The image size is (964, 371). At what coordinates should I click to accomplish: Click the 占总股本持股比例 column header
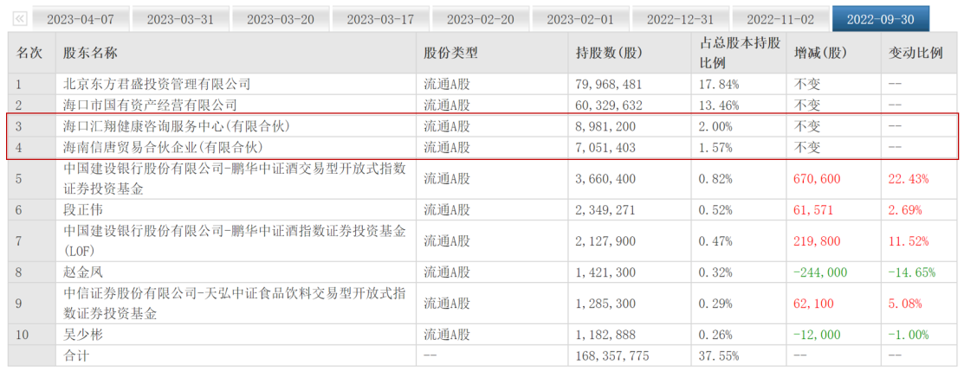(x=740, y=53)
